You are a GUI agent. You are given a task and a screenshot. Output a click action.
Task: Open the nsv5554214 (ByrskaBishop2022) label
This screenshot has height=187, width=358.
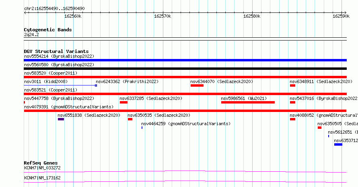(59, 56)
